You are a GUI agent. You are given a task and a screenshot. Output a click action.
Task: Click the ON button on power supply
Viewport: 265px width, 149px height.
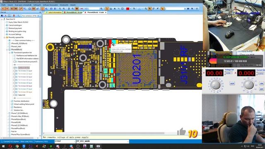[x=261, y=83]
